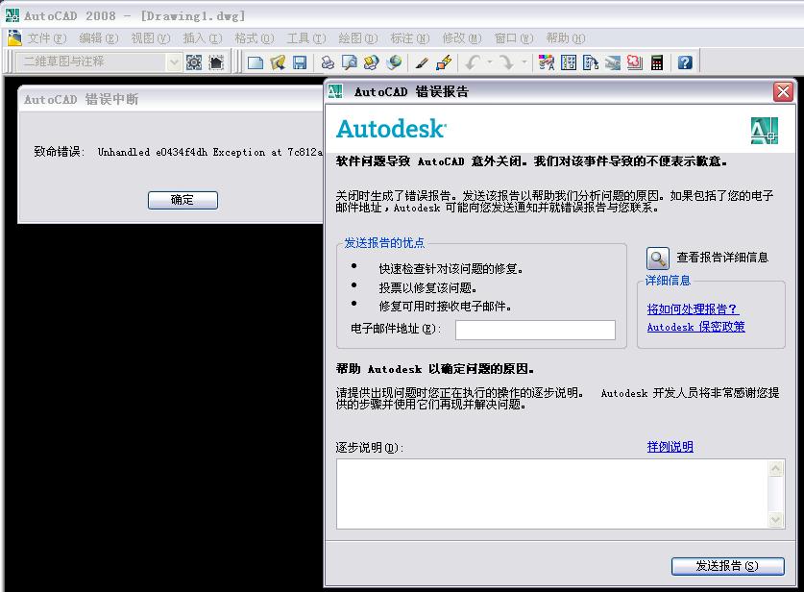Open the 绘图(D) menu
Viewport: 804px width, 592px height.
point(358,38)
